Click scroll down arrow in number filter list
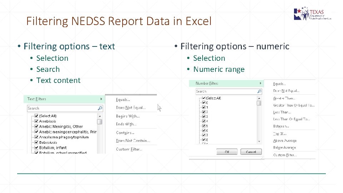Image resolution: width=343 pixels, height=193 pixels. pos(259,142)
